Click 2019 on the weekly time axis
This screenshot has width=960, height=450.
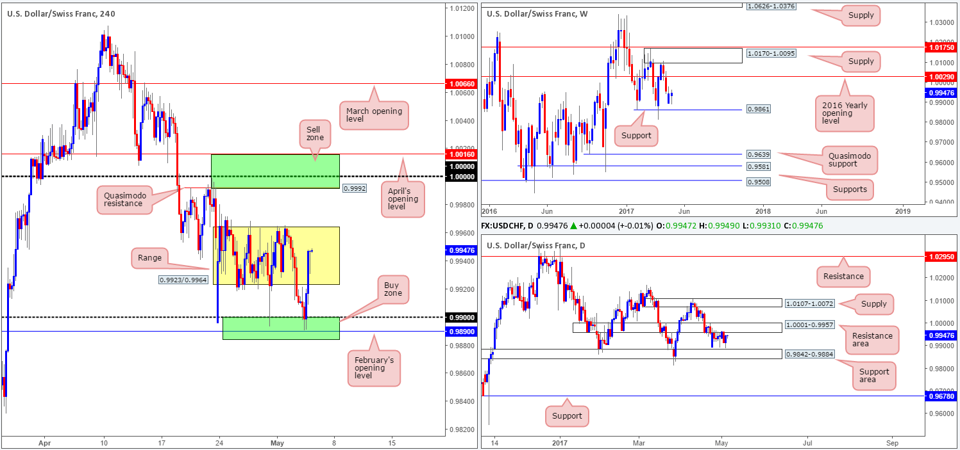902,211
